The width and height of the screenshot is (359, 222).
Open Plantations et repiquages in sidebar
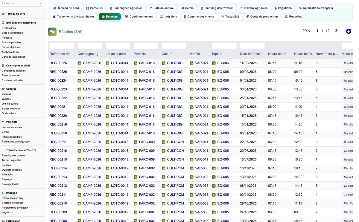click(16, 142)
